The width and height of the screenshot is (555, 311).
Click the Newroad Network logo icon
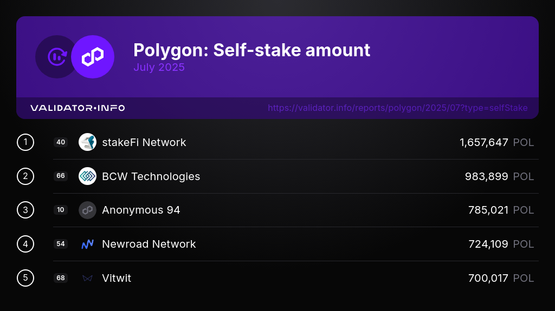point(87,244)
